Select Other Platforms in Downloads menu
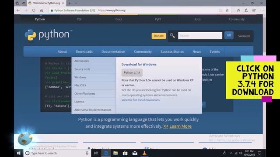Viewport: 280px width, 157px height. 94,93
